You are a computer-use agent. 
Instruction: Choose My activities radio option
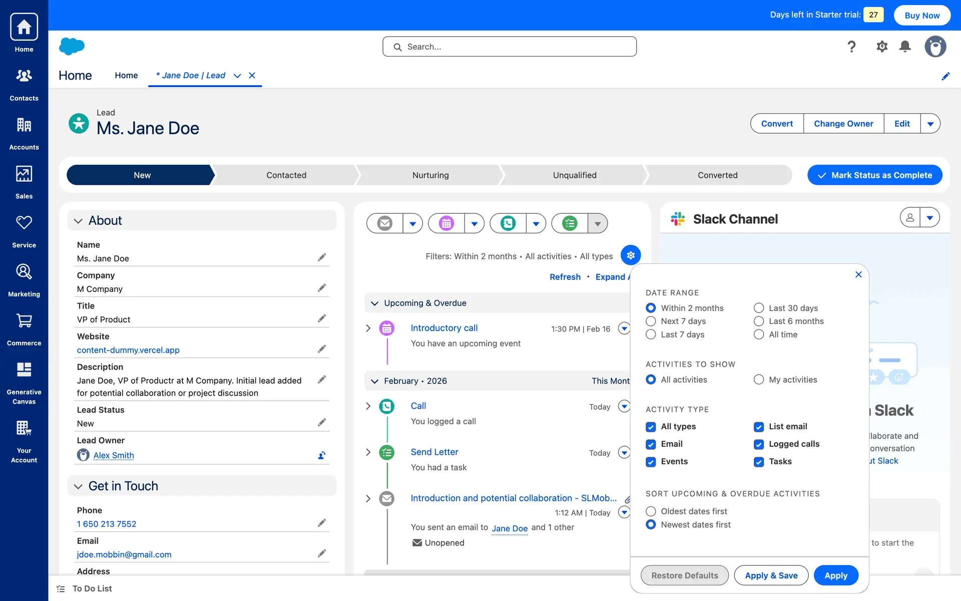click(759, 380)
